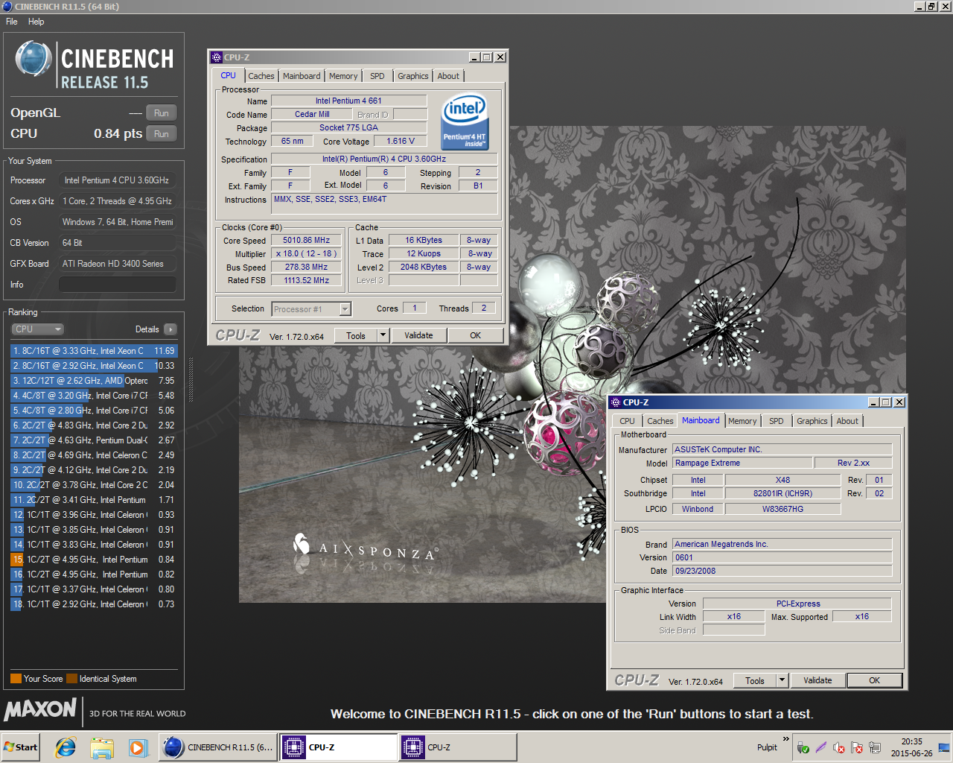
Task: Switch to Caches tab in first CPU-Z window
Action: (x=261, y=76)
